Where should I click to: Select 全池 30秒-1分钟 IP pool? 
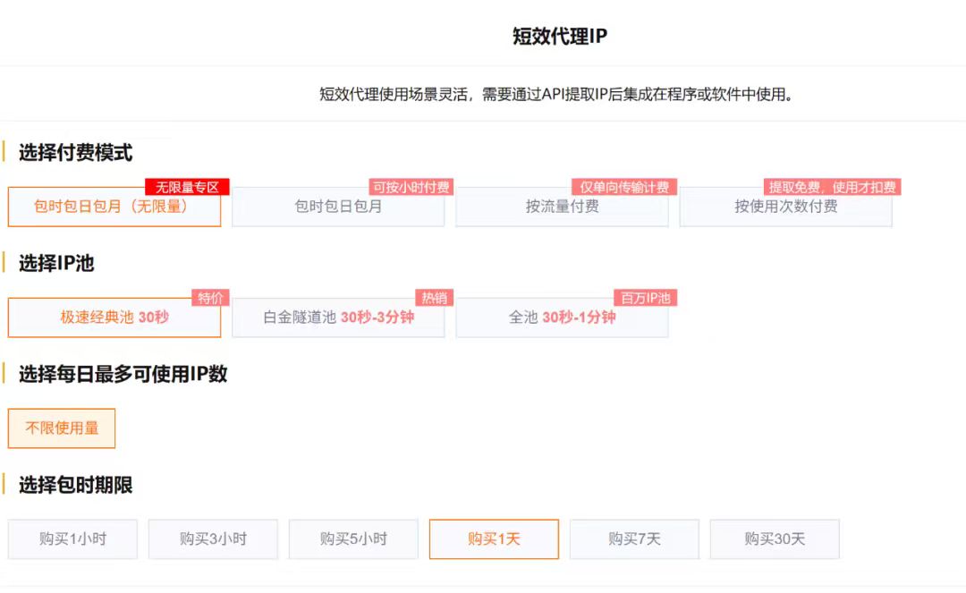coord(562,318)
